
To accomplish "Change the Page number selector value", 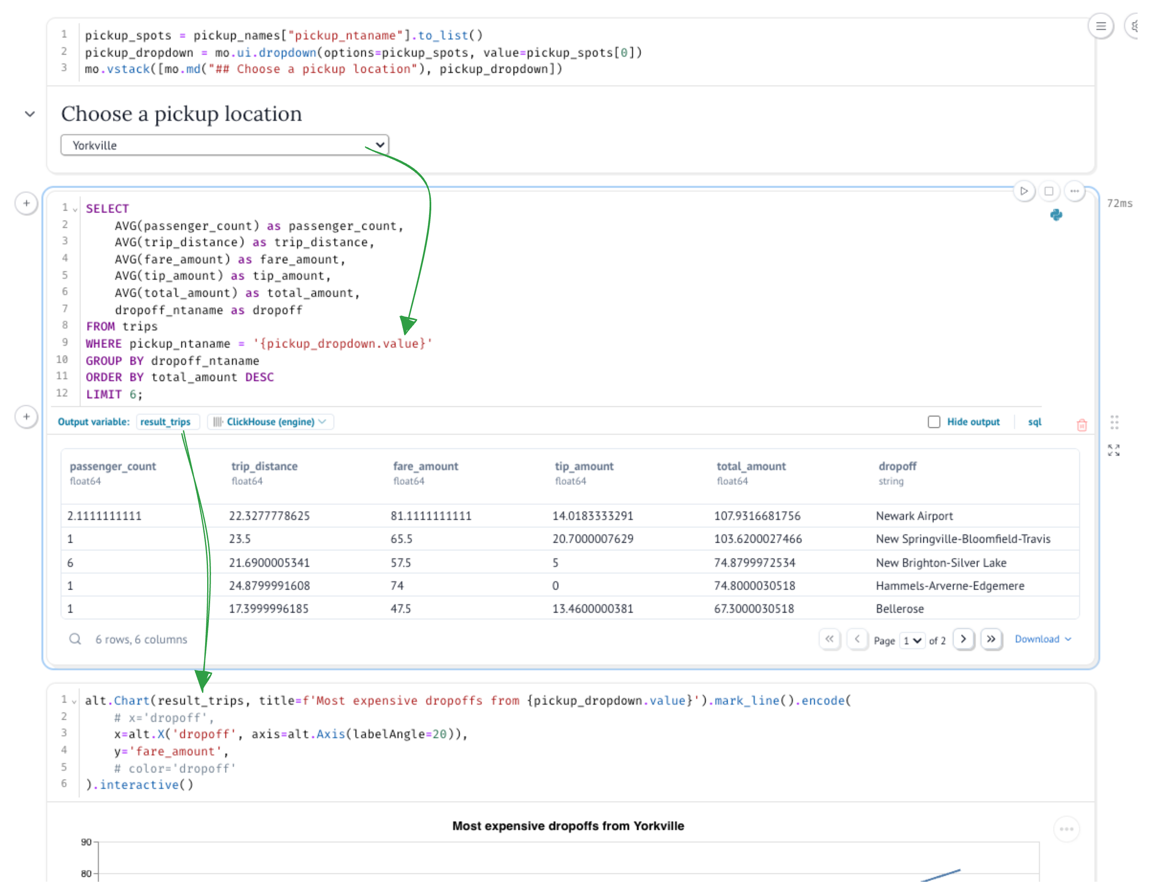I will [x=912, y=640].
